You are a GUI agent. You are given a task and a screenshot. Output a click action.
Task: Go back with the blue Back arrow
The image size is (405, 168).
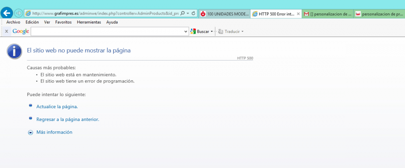7,13
